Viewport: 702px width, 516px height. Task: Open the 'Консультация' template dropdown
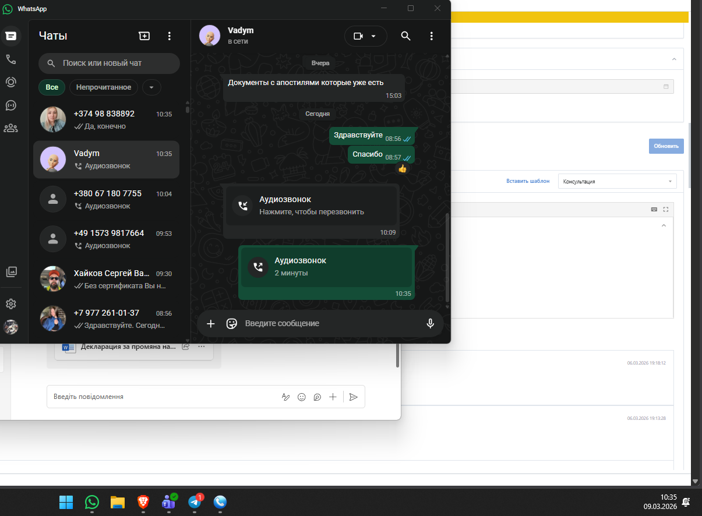(617, 181)
